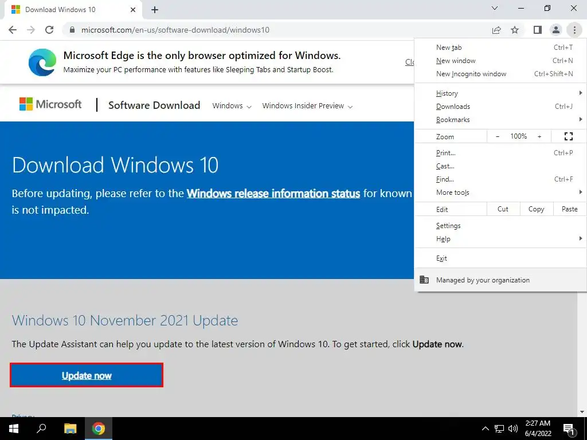Reload the page with the refresh icon

pos(49,30)
